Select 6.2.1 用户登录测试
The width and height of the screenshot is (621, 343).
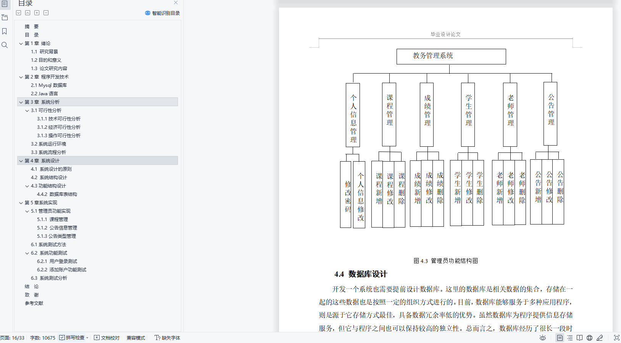pyautogui.click(x=57, y=261)
